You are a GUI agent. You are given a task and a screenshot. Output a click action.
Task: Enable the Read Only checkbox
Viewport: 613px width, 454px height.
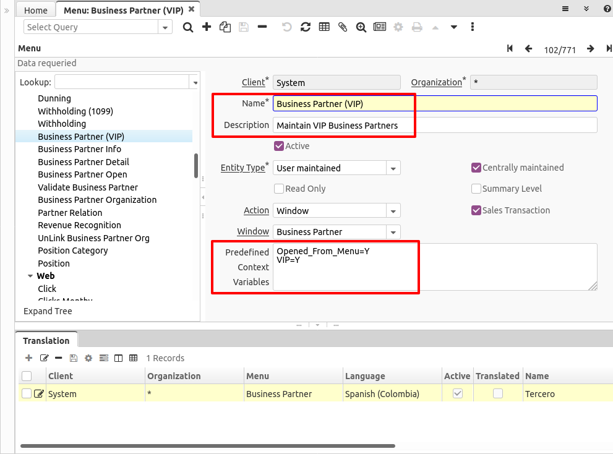click(279, 189)
